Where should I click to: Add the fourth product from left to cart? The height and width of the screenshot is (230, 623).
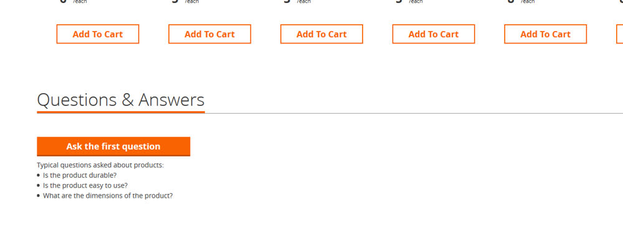coord(434,34)
